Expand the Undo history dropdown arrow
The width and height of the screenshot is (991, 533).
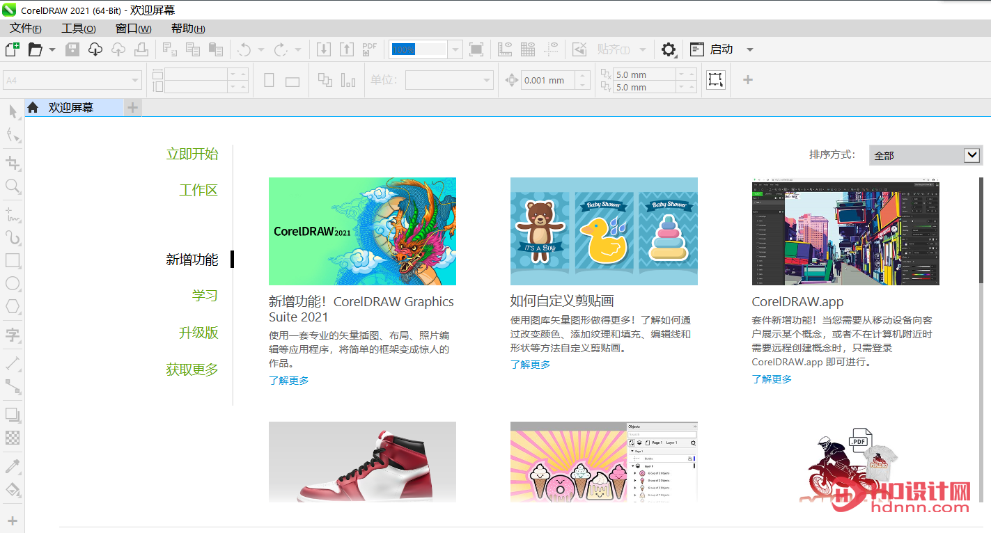click(261, 49)
